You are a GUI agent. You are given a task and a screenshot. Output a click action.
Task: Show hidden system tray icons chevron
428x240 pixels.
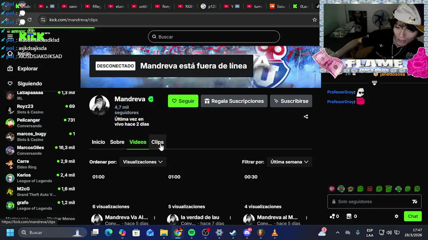tap(337, 232)
